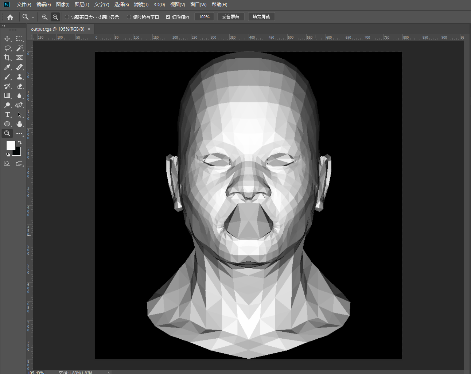This screenshot has width=471, height=374.
Task: Open the 文字(Y) menu
Action: point(102,5)
